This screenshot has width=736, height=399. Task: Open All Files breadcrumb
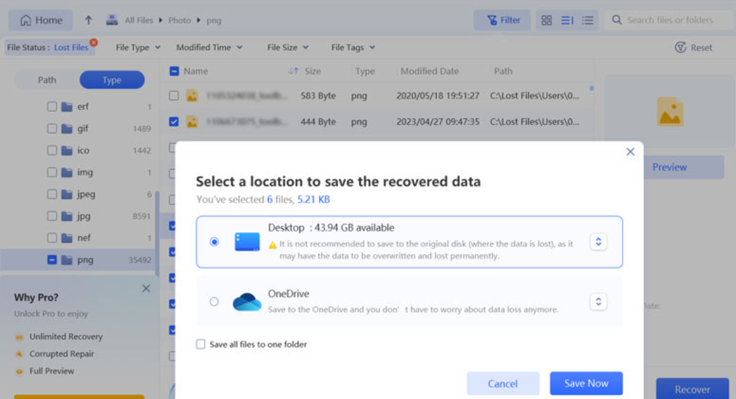(x=139, y=20)
